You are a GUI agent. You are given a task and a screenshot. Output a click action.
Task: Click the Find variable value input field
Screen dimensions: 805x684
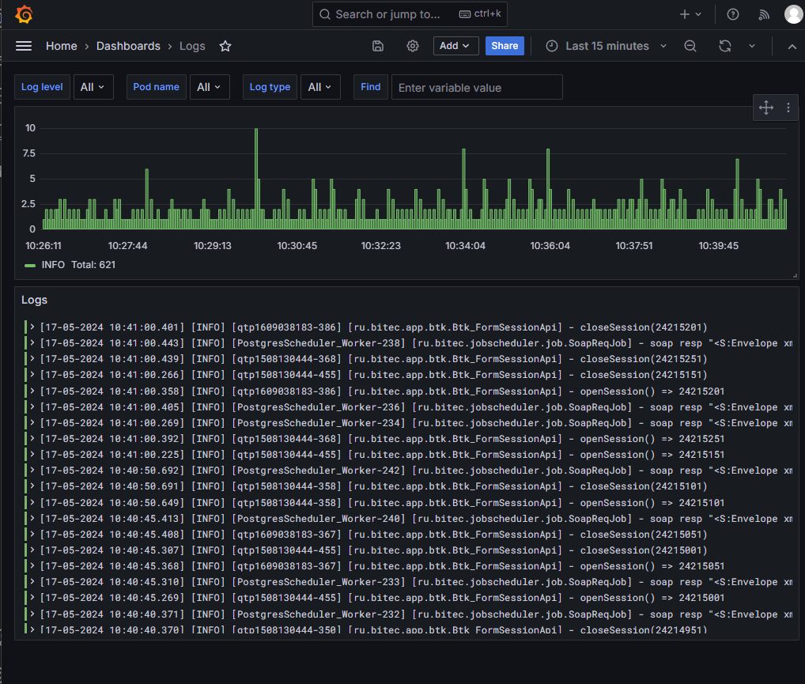point(477,87)
